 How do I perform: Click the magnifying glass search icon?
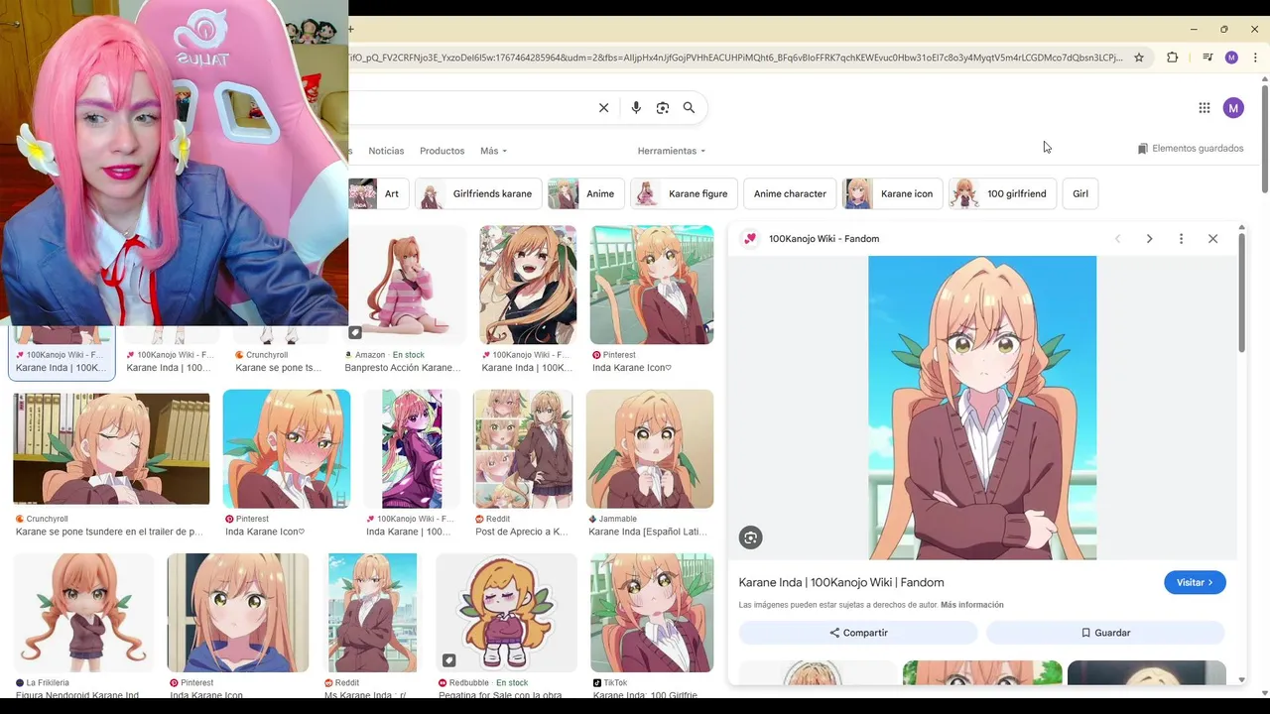689,108
